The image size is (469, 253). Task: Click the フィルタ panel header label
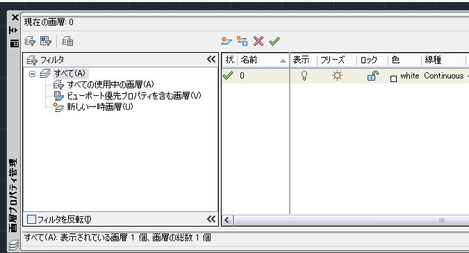[52, 60]
